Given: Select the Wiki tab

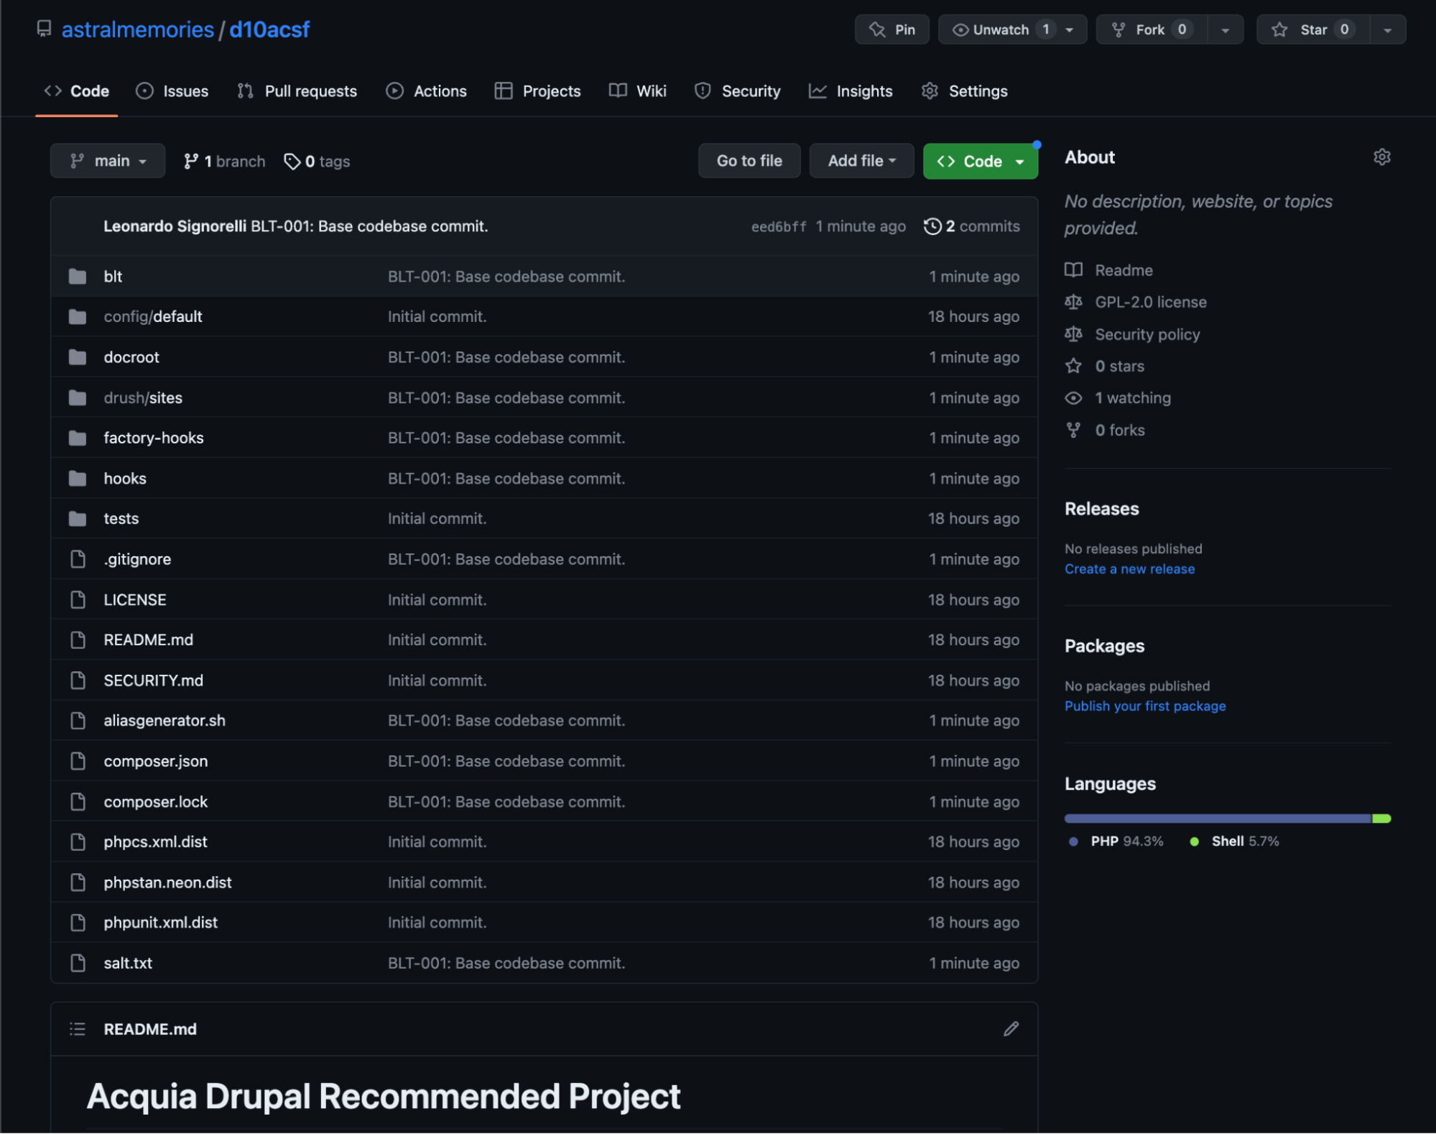Looking at the screenshot, I should (637, 91).
